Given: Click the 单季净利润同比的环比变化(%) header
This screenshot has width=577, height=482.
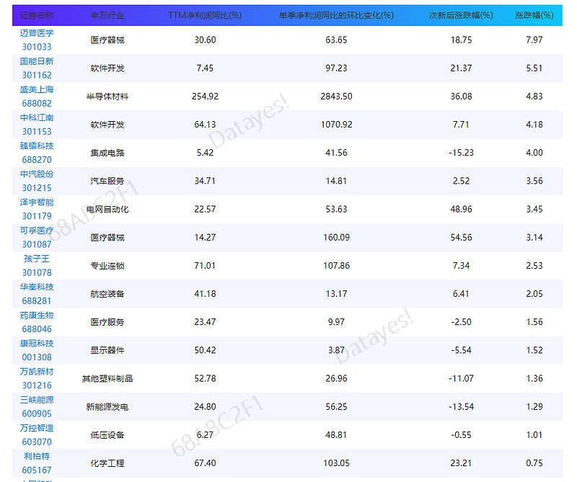Looking at the screenshot, I should [x=336, y=15].
